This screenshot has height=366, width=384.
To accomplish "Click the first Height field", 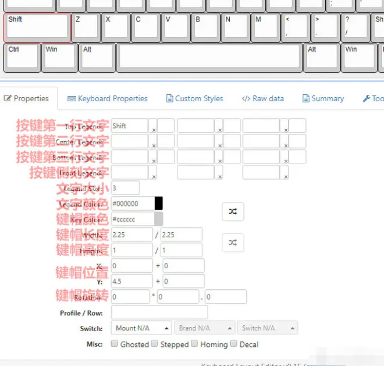I will [x=132, y=250].
